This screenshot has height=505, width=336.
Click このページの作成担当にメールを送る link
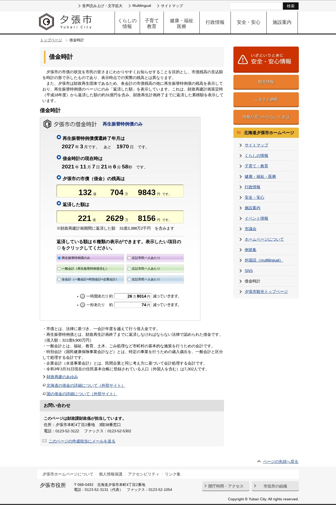point(82,441)
